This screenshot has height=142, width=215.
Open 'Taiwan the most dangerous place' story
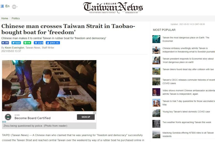click(186, 39)
